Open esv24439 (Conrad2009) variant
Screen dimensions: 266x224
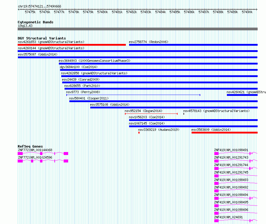pos(81,79)
